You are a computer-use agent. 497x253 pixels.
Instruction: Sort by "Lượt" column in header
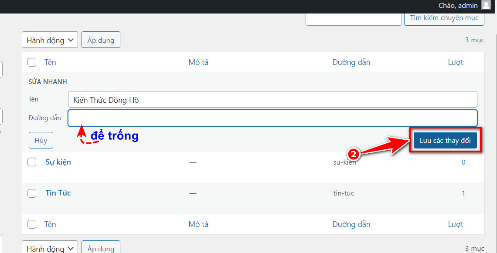(x=456, y=62)
